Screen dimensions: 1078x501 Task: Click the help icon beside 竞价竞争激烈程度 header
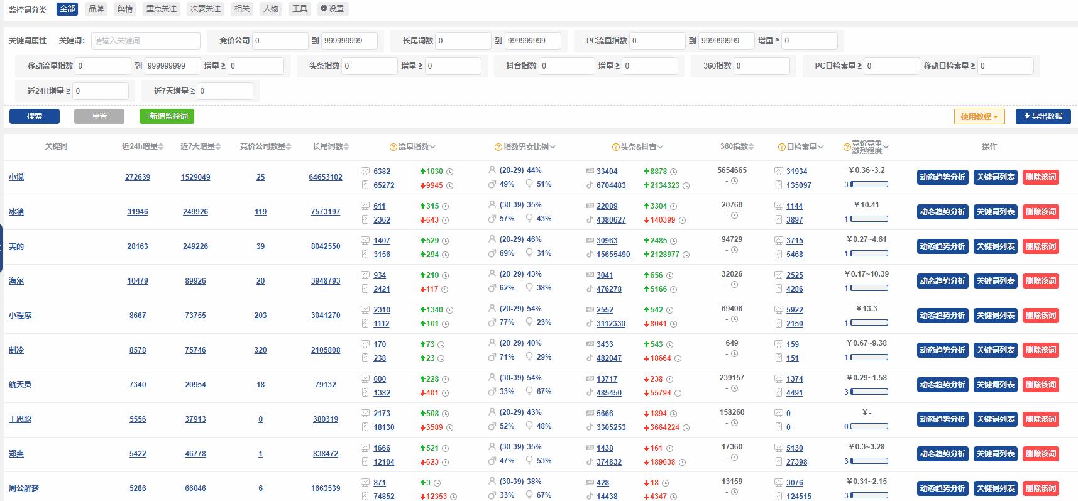[847, 147]
